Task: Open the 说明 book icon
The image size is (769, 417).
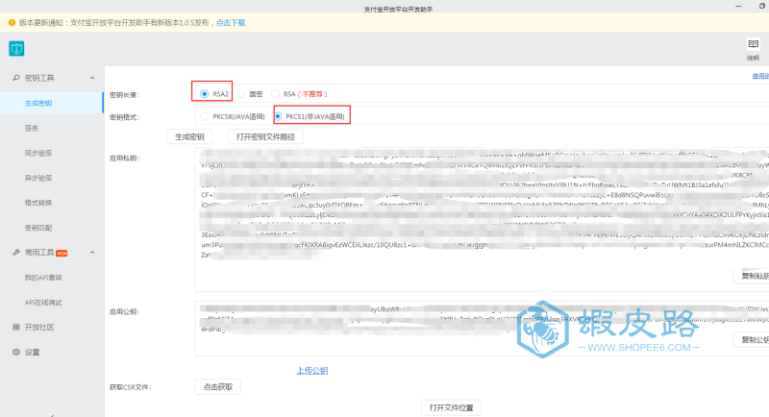Action: [753, 44]
